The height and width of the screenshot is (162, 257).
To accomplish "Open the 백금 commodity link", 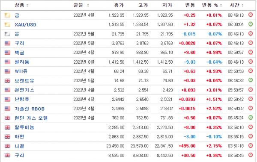I will (x=19, y=53).
